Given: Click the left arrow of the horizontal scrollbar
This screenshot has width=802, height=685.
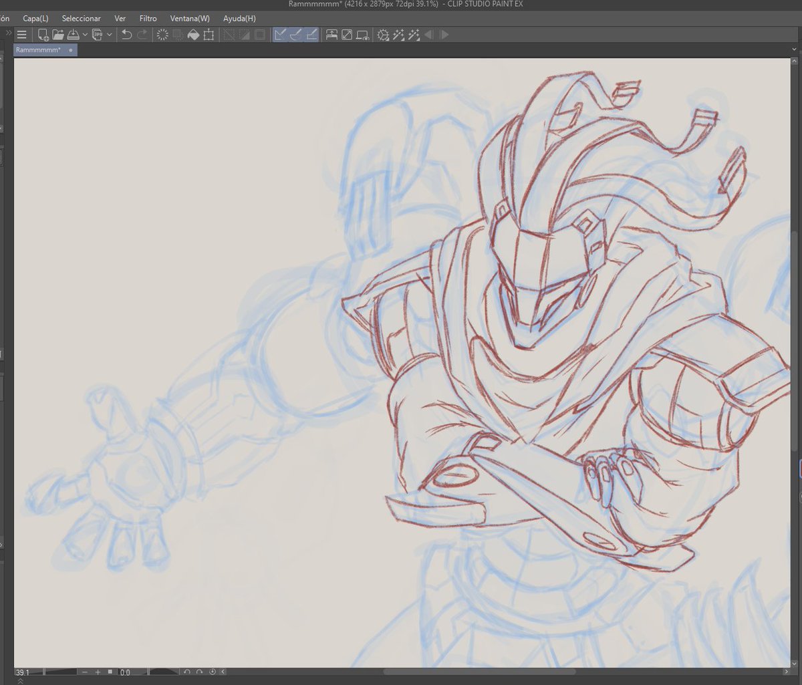Looking at the screenshot, I should (x=223, y=672).
